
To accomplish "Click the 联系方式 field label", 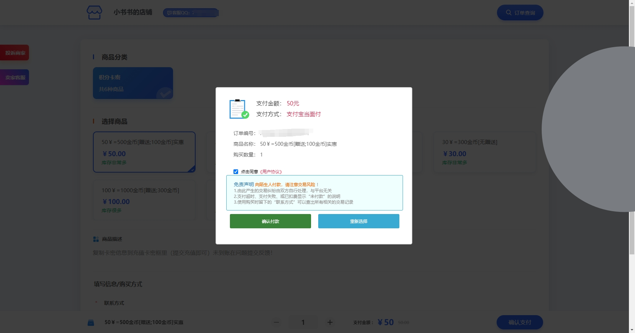I will click(x=114, y=303).
